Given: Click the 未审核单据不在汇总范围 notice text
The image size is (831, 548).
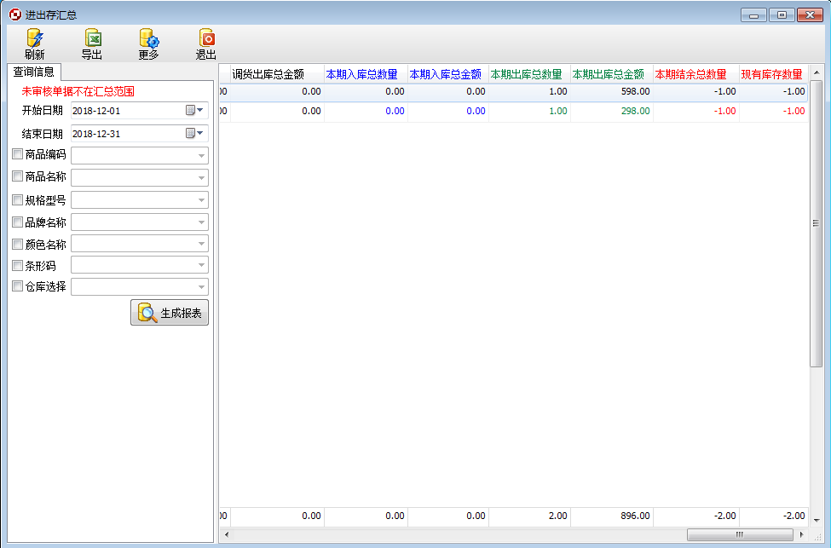Looking at the screenshot, I should (78, 91).
